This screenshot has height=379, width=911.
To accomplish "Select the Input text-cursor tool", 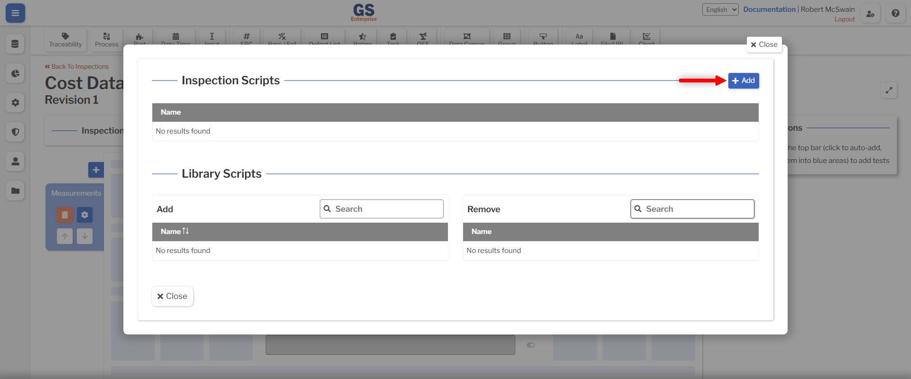I will coord(212,38).
